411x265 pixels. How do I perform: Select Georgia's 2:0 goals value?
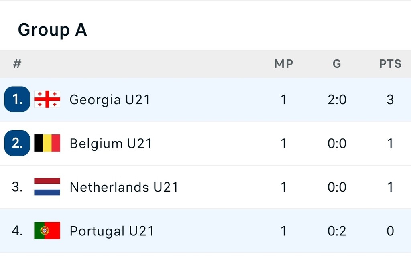point(337,100)
